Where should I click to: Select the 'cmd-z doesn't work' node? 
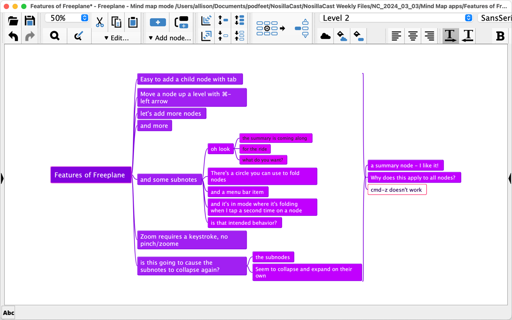click(397, 190)
